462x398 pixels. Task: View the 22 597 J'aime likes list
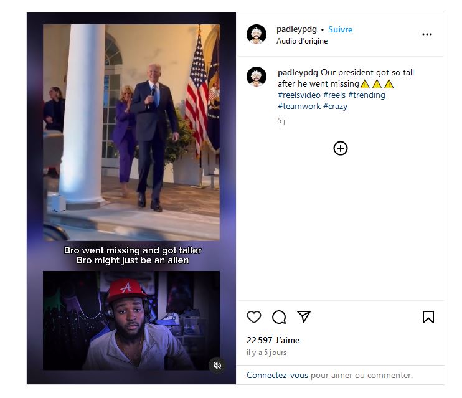tap(273, 340)
